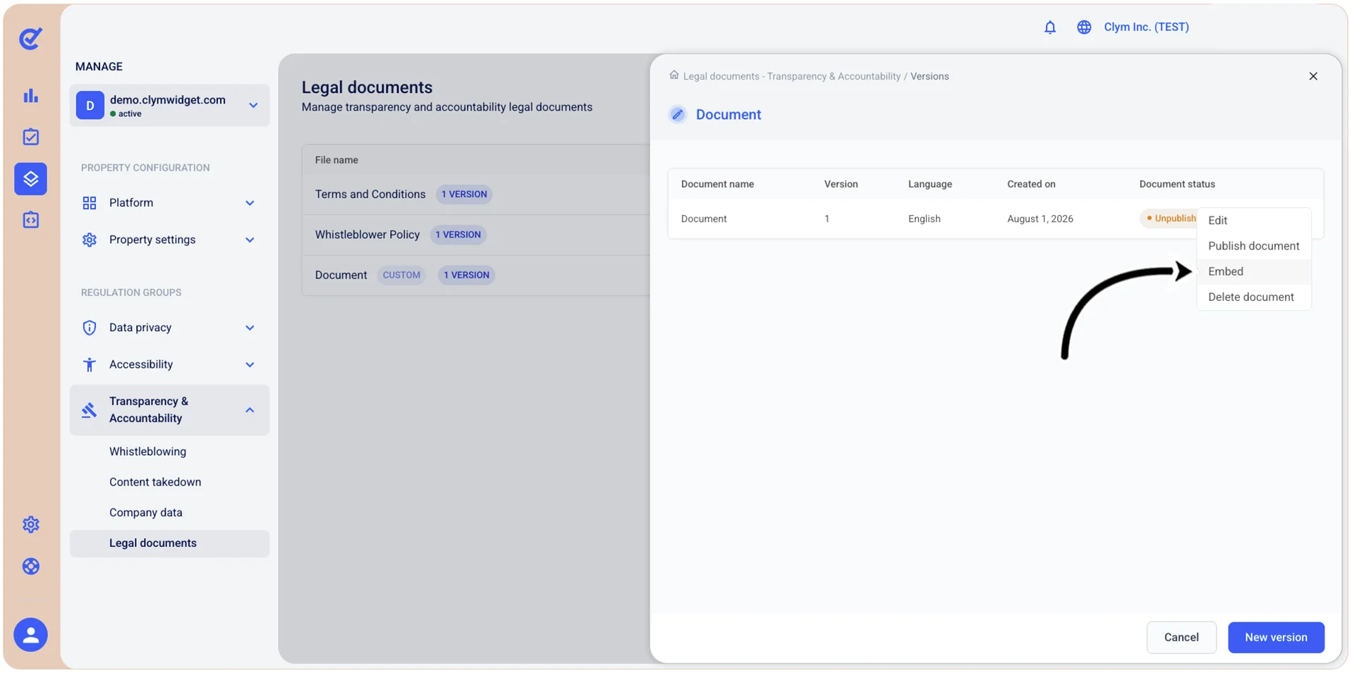Screen dimensions: 1352x673
Task: Open the analytics bar chart icon in sidebar
Action: [30, 96]
